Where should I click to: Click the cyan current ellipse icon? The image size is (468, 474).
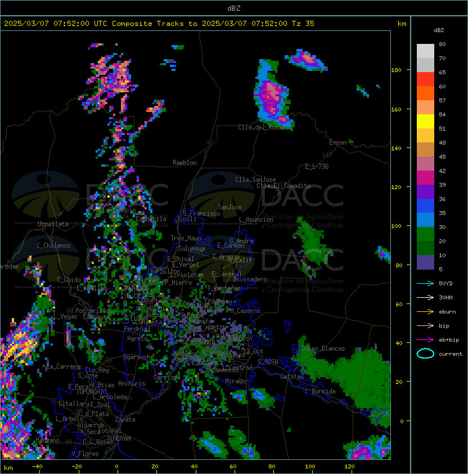click(425, 354)
